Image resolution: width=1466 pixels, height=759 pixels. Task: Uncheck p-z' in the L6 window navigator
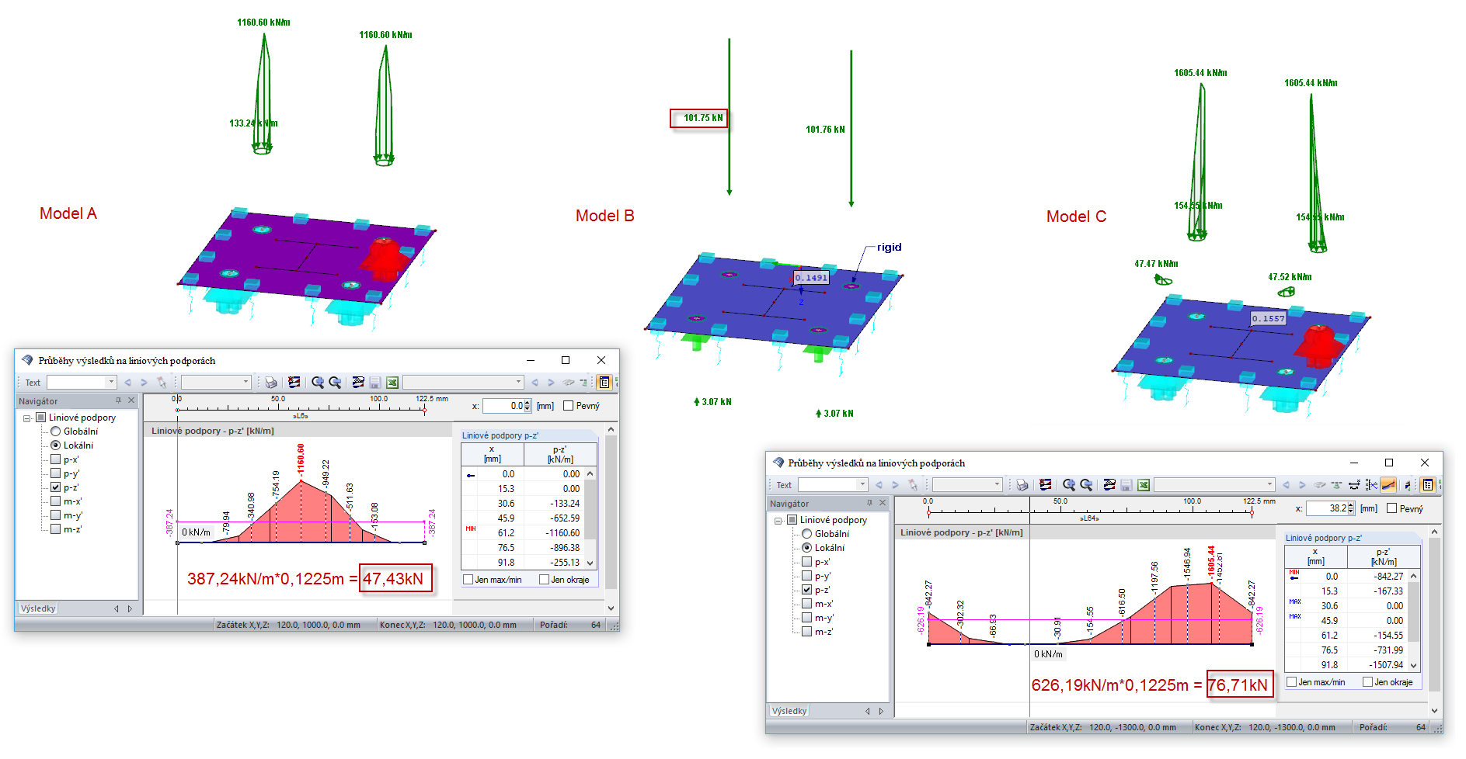click(55, 487)
